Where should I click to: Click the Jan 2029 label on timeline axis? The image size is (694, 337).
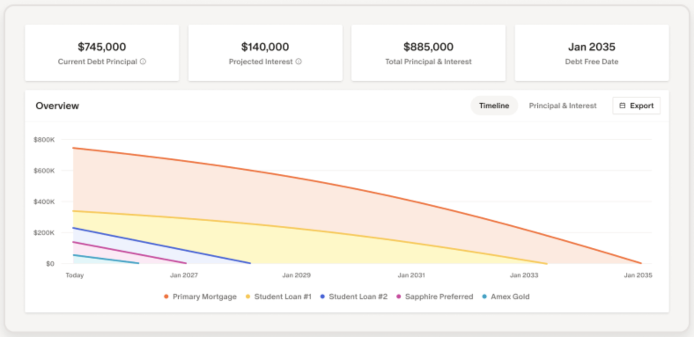click(x=296, y=275)
